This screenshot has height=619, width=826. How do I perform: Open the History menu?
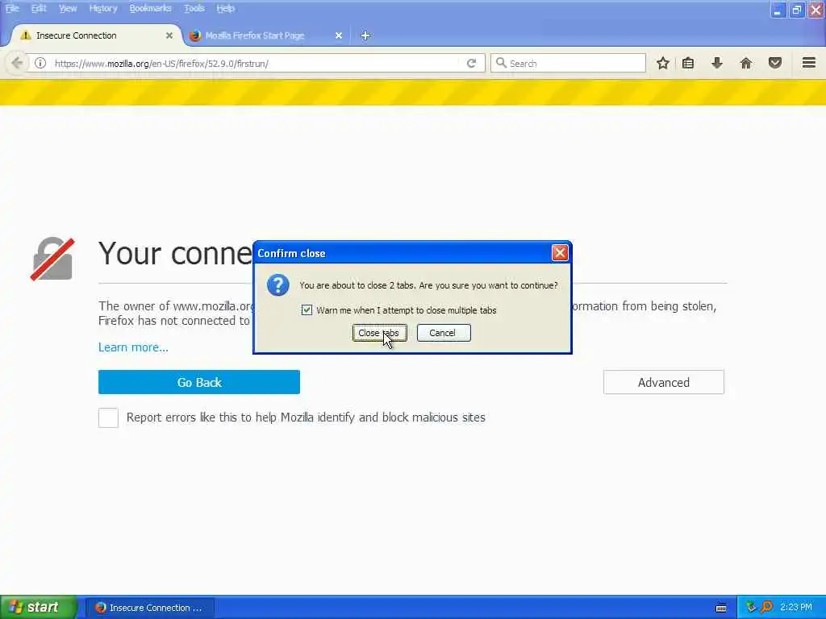[x=102, y=8]
